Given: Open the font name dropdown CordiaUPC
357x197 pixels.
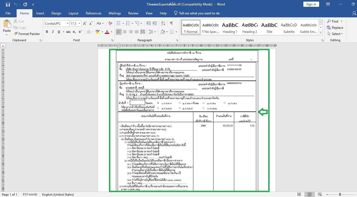Looking at the screenshot, I should point(68,24).
